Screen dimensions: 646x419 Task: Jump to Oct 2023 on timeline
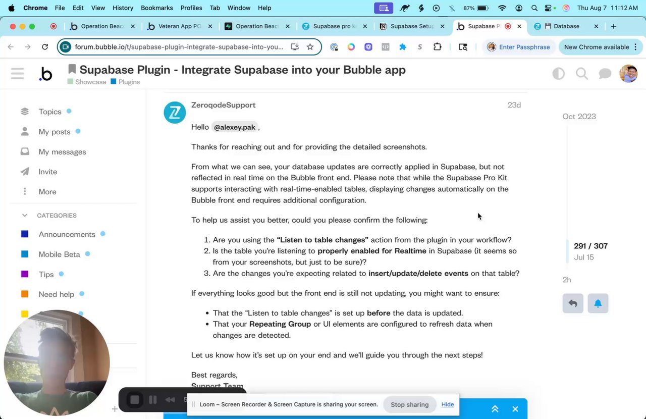[x=579, y=117]
